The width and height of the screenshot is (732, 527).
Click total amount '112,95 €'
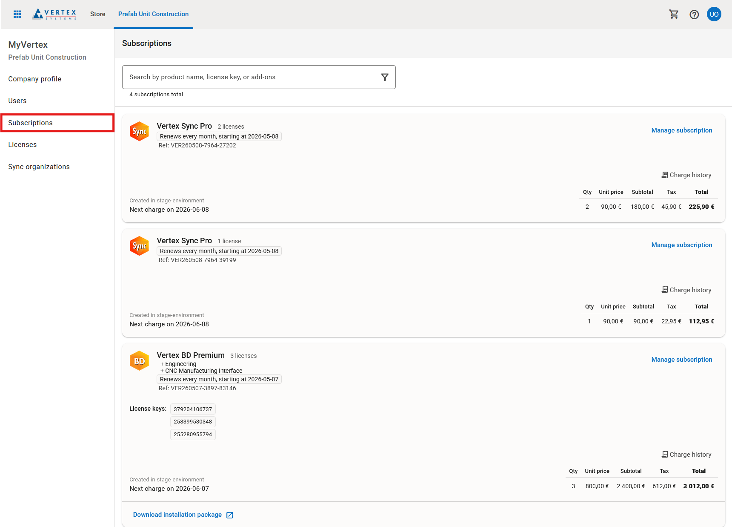click(702, 321)
